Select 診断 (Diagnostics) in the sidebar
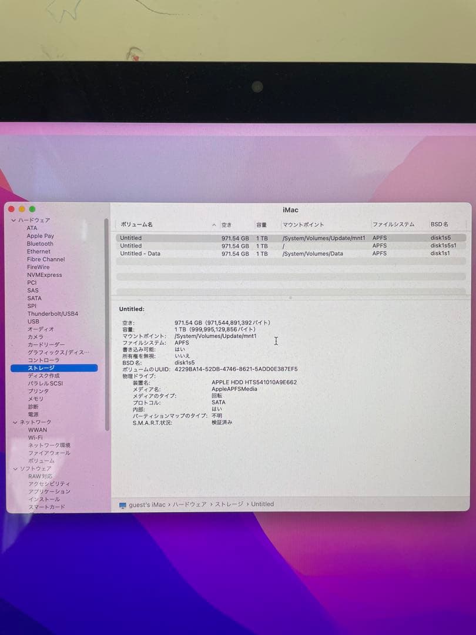The image size is (476, 635). point(32,406)
